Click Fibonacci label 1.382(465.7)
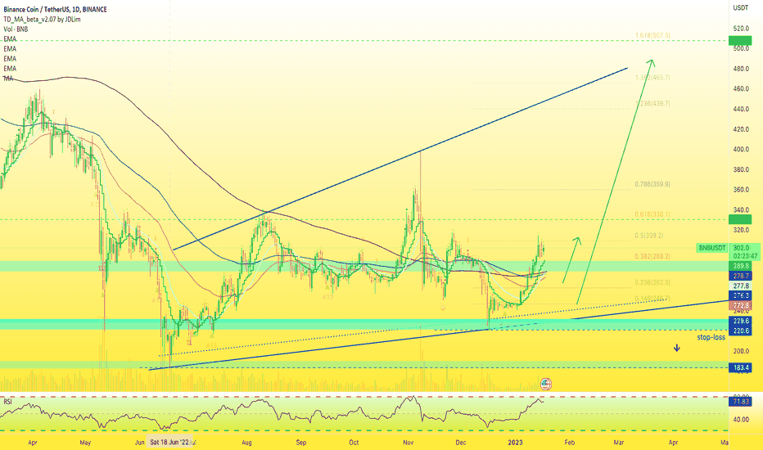The height and width of the screenshot is (450, 763). point(652,78)
